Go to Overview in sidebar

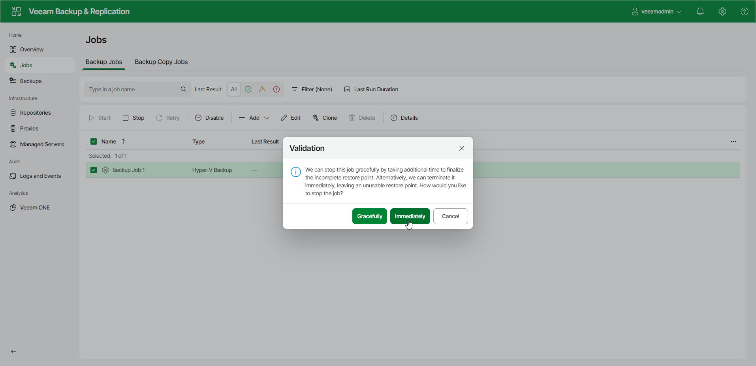(40, 49)
